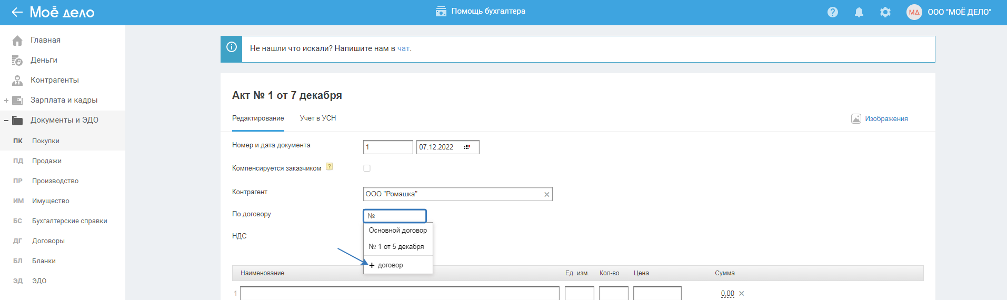Collapse Документы и ЭДО section
The height and width of the screenshot is (300, 1007).
6,121
